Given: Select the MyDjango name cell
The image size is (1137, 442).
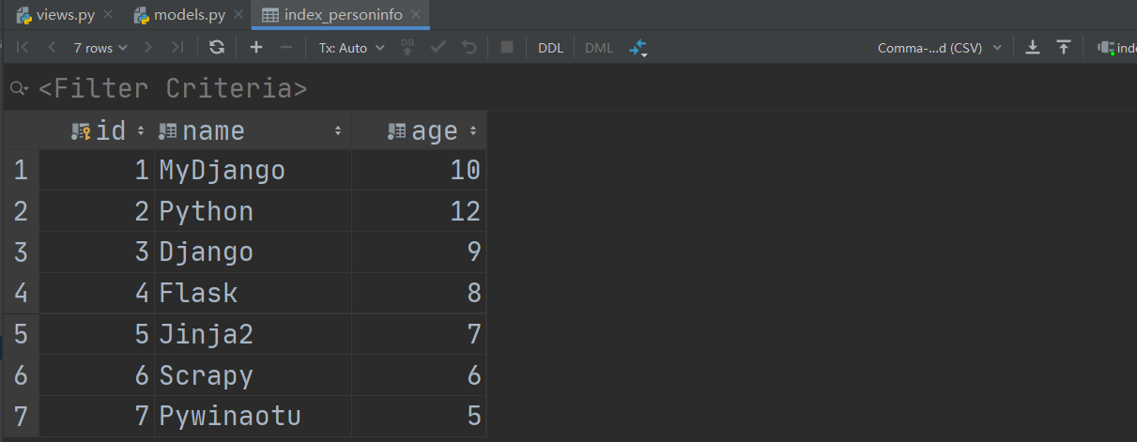Looking at the screenshot, I should point(253,170).
